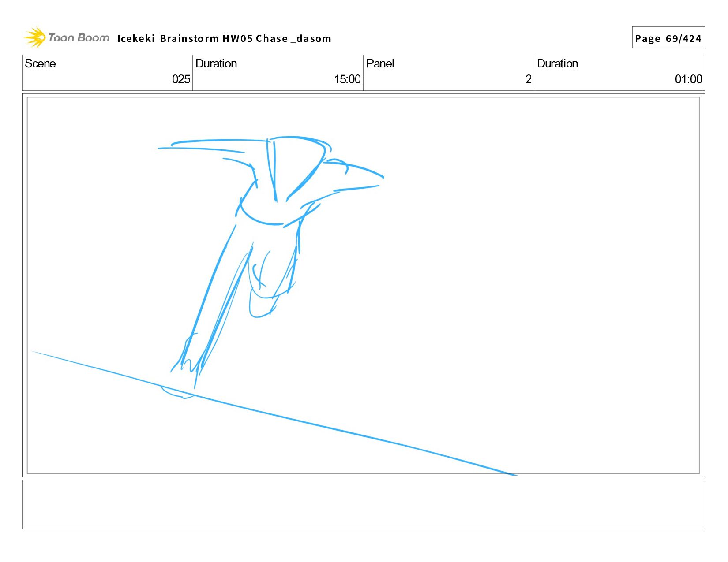
Task: Click the 'Panel' label
Action: tap(380, 63)
